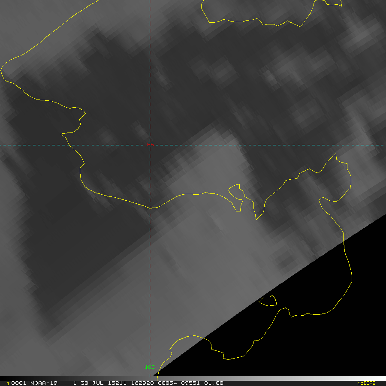Click the cyan dashed latitude line
Image resolution: width=386 pixels, height=386 pixels.
(257, 145)
